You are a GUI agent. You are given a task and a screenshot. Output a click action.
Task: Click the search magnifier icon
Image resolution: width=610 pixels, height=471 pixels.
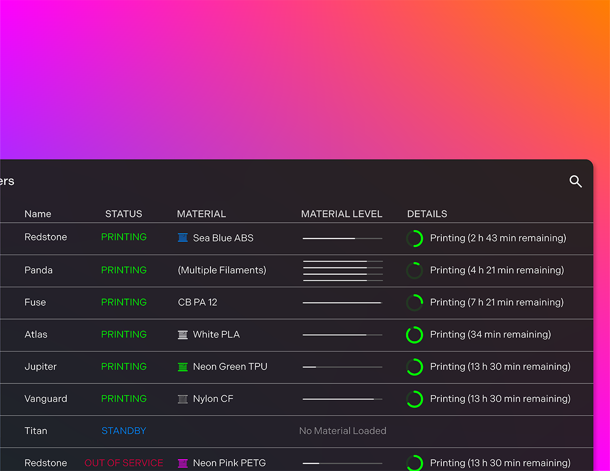click(575, 182)
